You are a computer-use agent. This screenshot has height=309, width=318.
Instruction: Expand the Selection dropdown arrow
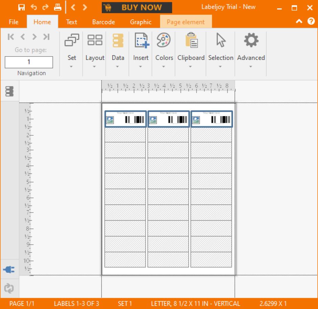click(x=220, y=67)
